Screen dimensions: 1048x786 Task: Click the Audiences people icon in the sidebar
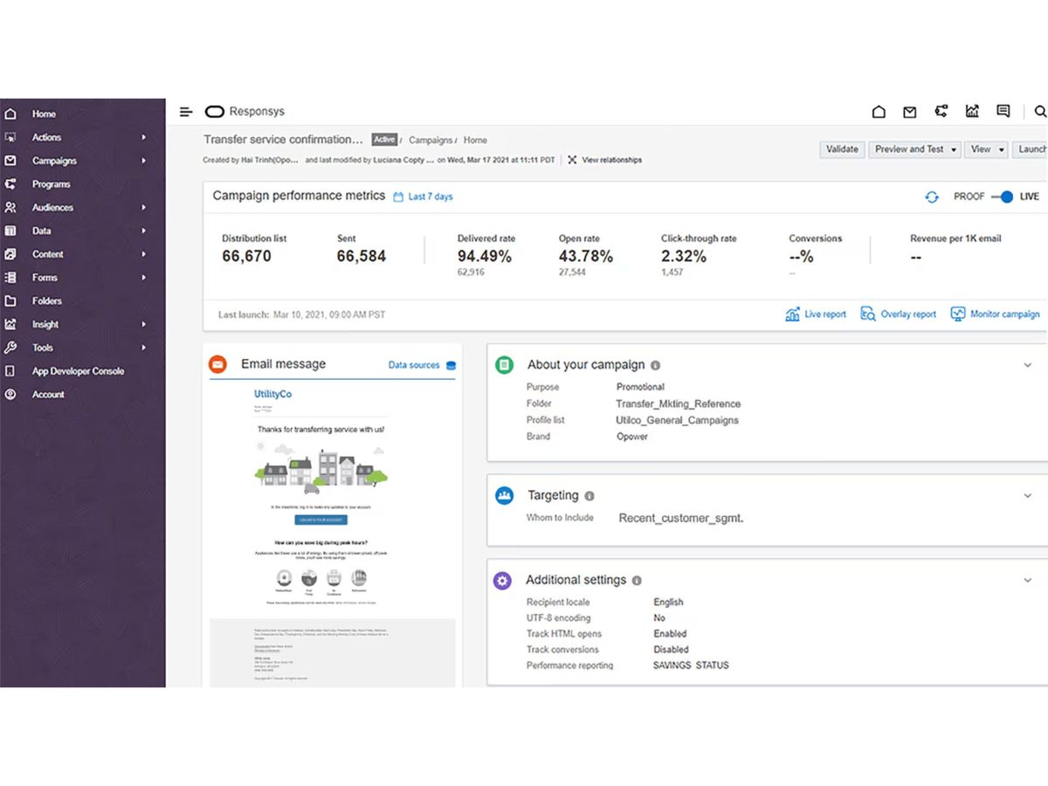(10, 208)
